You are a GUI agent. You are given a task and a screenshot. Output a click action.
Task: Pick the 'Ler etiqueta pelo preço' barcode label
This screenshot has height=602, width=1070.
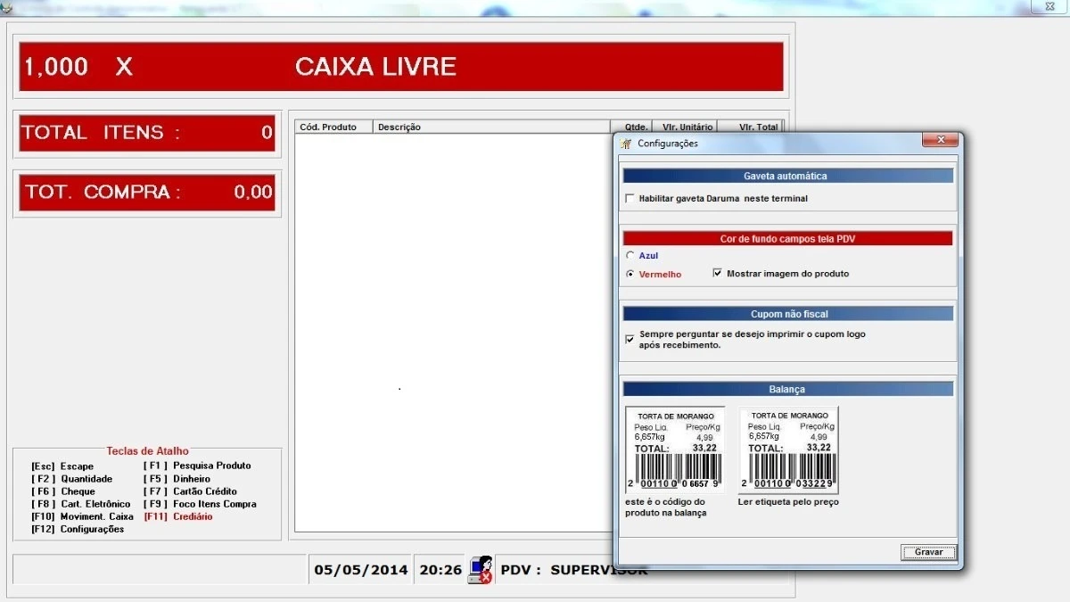(788, 450)
